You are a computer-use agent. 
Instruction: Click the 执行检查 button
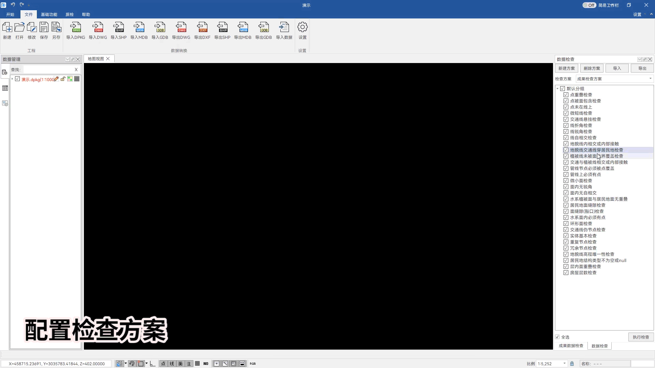click(x=640, y=337)
